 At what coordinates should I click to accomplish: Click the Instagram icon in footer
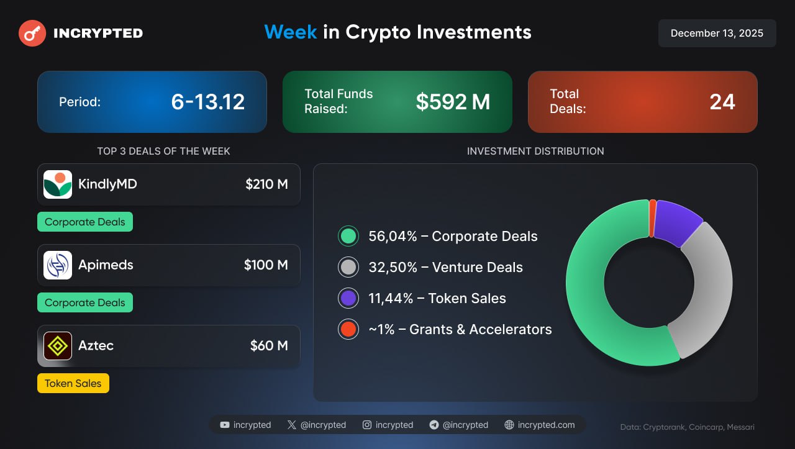point(367,425)
